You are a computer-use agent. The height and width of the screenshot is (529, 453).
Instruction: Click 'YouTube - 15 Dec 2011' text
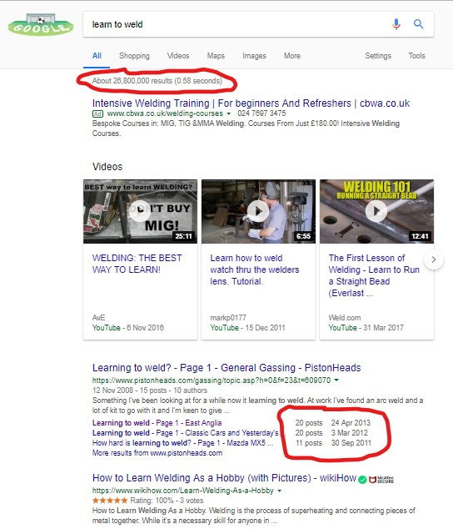(247, 328)
